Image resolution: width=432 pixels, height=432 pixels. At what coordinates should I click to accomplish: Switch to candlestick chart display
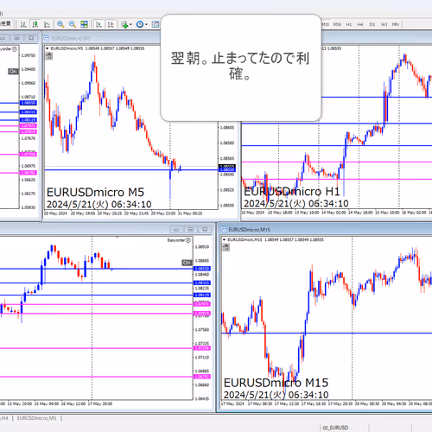(35, 24)
